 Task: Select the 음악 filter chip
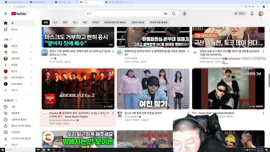click(x=65, y=22)
